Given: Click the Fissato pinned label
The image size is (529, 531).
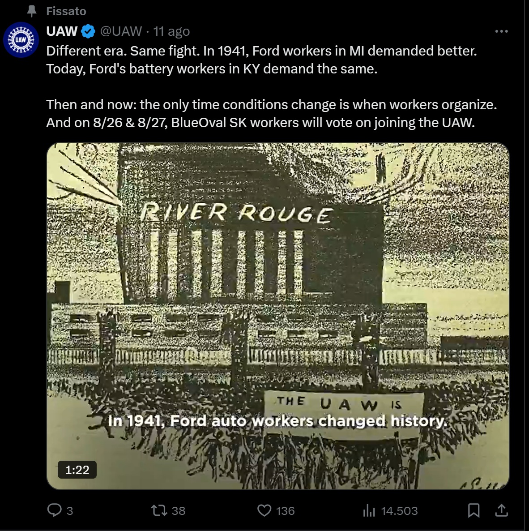Looking at the screenshot, I should click(66, 11).
